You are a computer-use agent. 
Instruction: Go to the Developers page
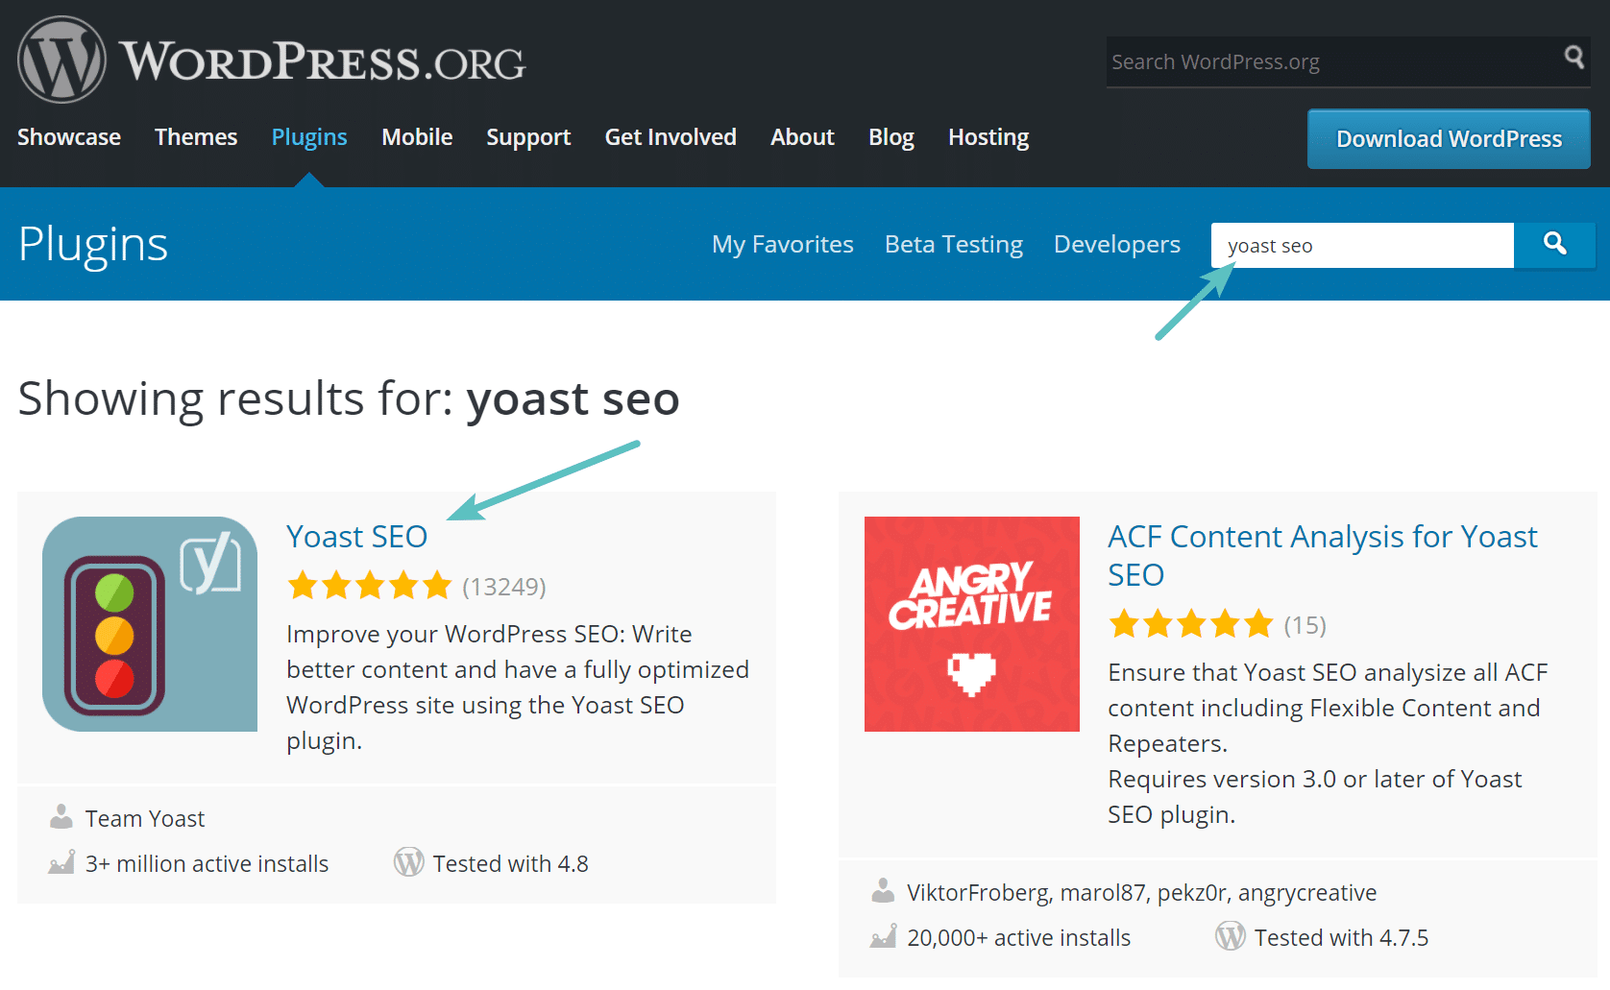(1116, 245)
